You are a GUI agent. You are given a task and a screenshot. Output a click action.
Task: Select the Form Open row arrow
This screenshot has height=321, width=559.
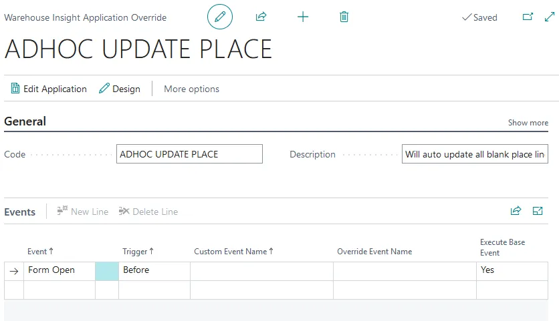point(14,270)
